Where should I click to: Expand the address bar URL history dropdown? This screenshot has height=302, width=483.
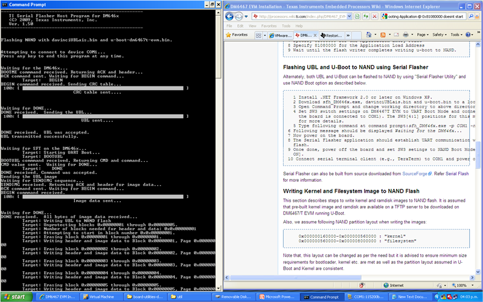[350, 16]
